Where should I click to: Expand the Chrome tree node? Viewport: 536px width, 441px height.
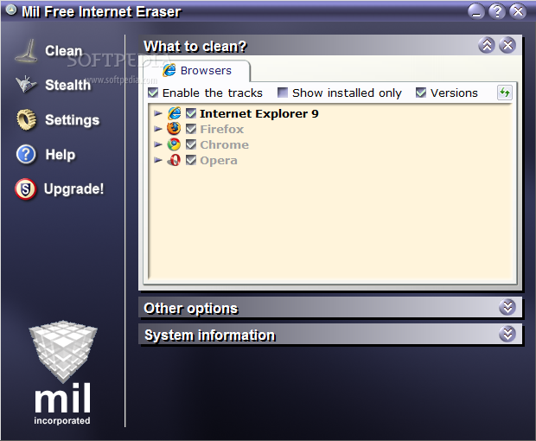tap(158, 144)
